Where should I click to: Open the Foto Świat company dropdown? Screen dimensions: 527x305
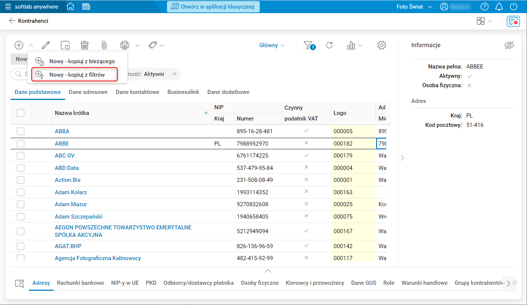[414, 7]
